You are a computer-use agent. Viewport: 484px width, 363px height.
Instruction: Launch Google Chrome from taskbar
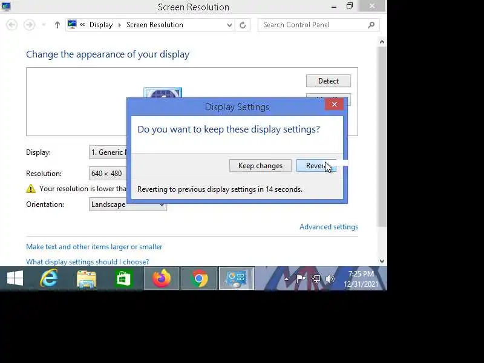pos(199,278)
